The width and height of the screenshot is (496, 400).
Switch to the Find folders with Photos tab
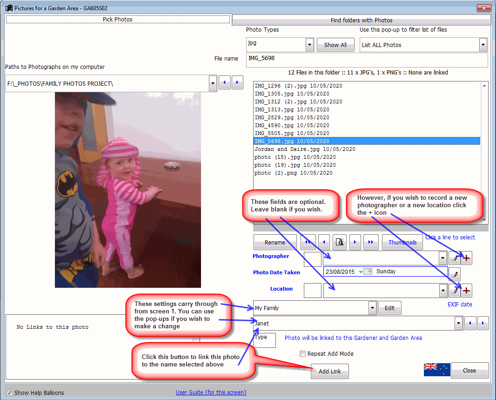361,20
